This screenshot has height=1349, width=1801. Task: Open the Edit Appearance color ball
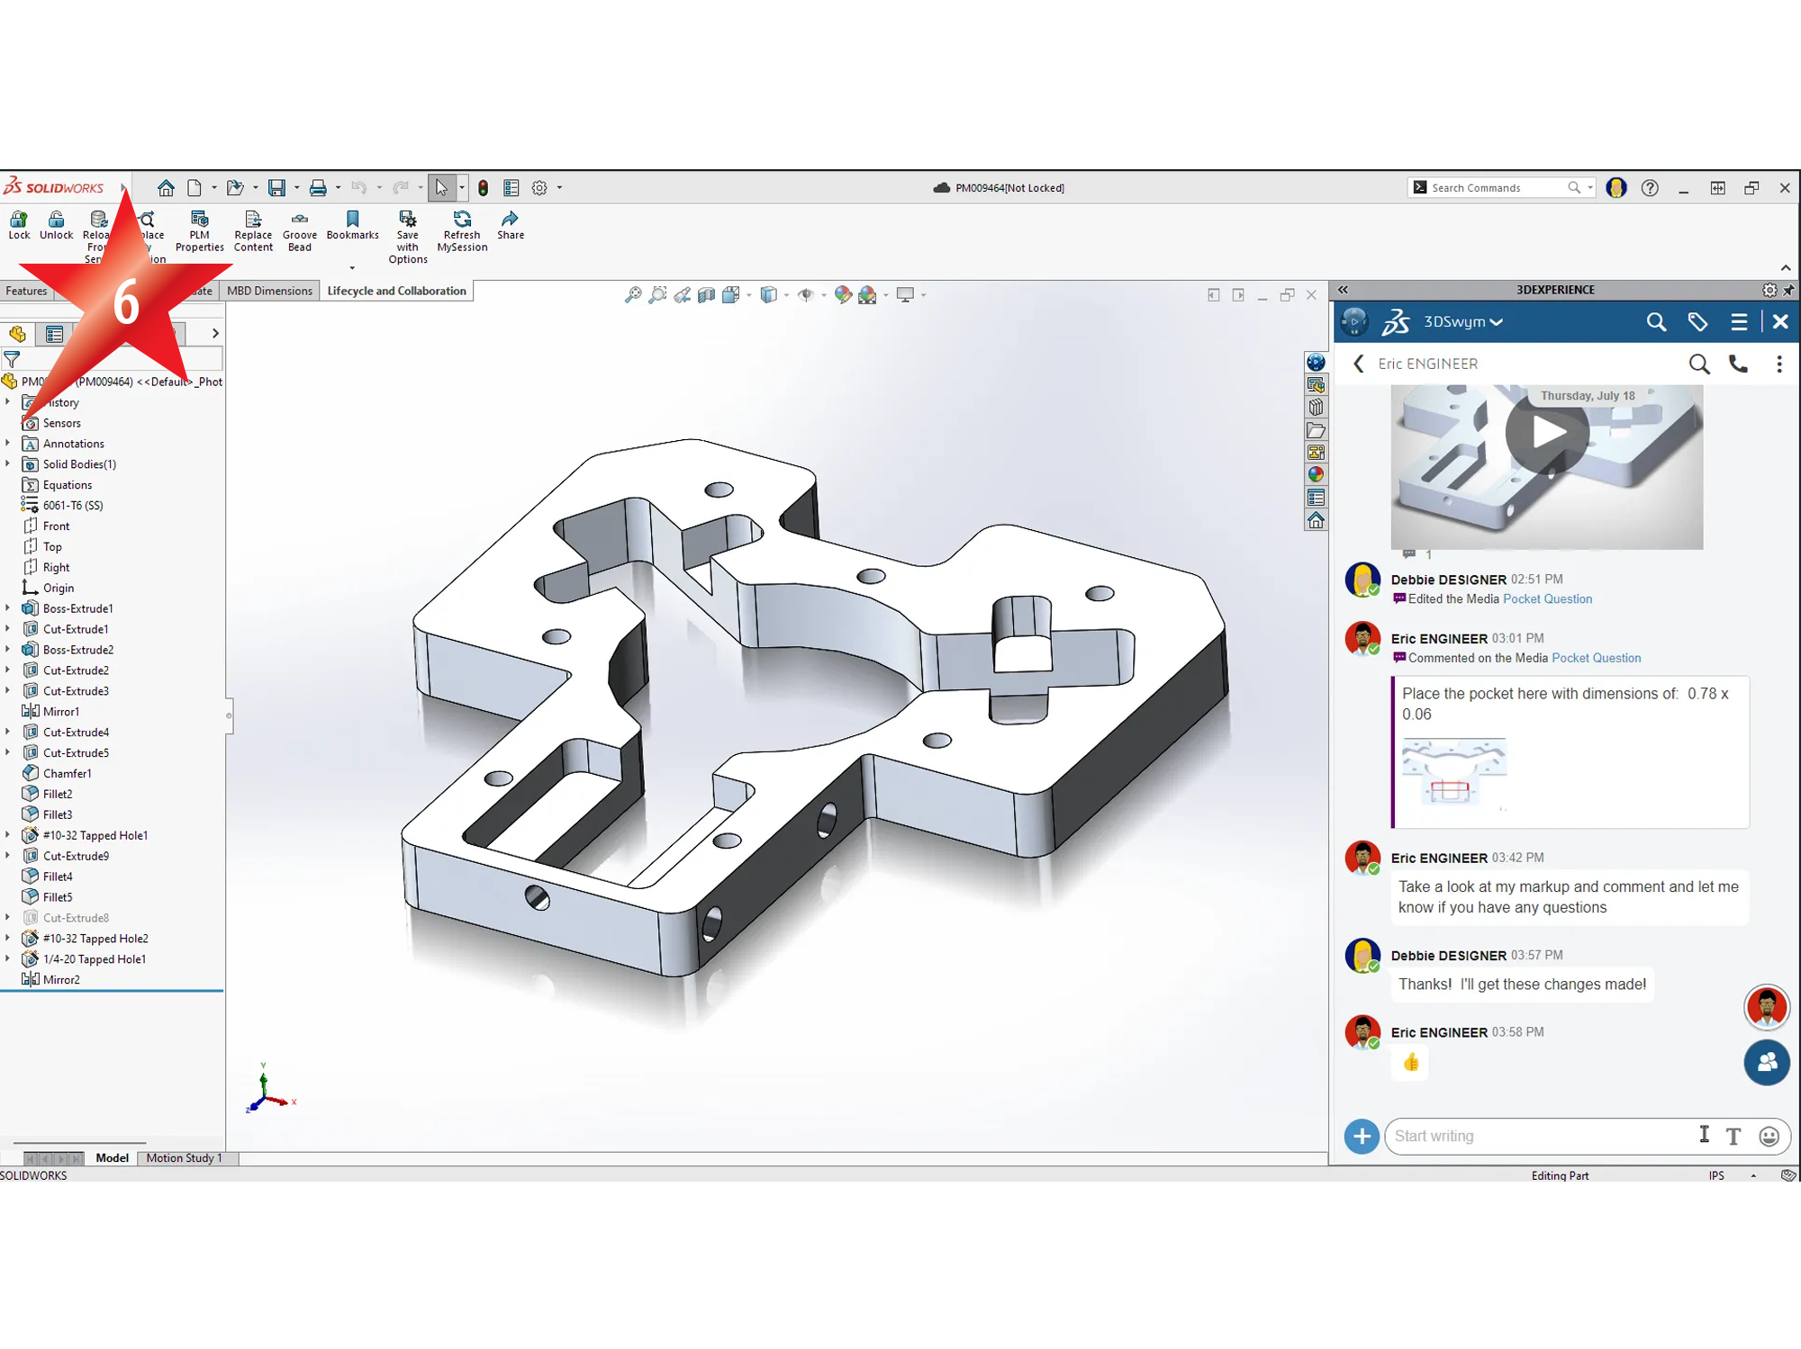(843, 294)
